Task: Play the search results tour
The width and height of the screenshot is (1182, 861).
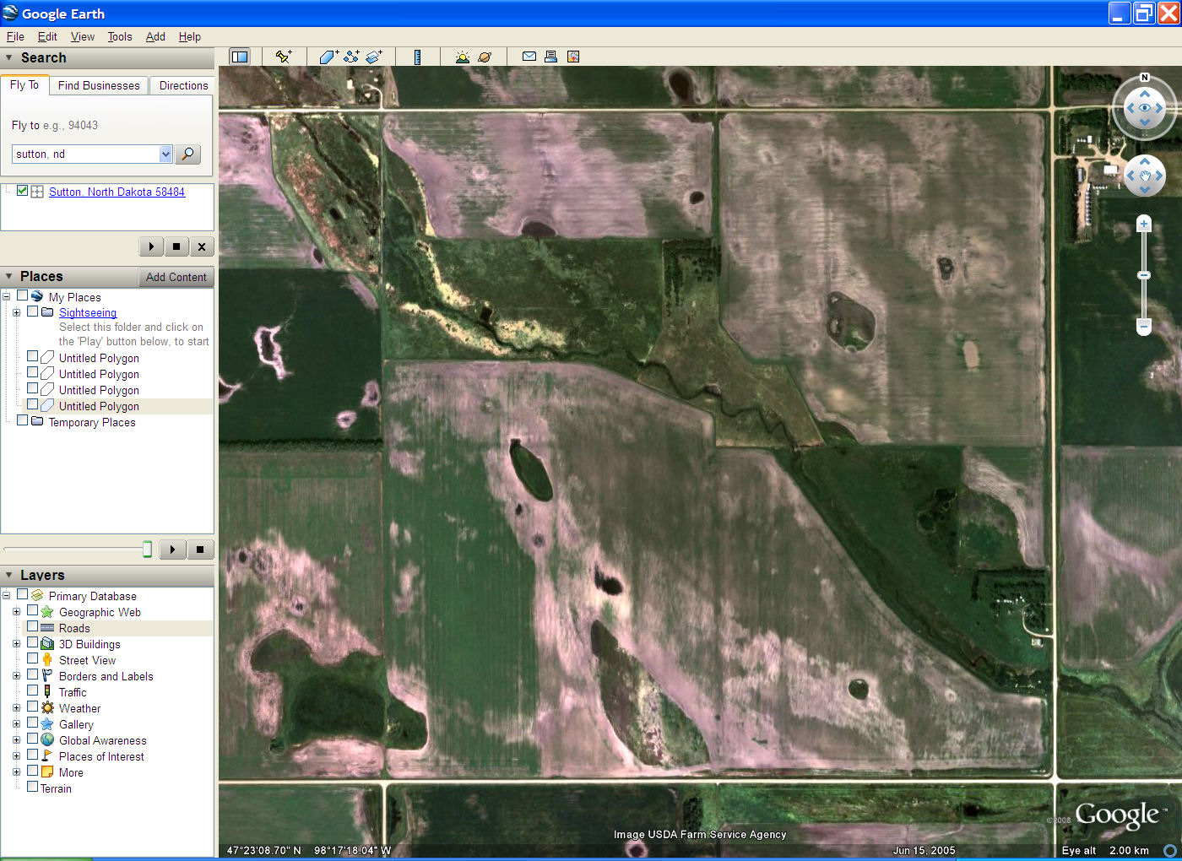Action: tap(151, 246)
